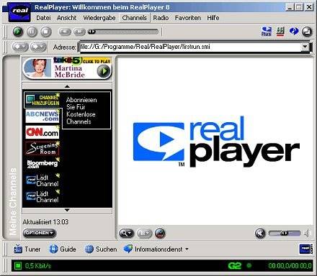
Task: Click Abonnieren Sie Für Kostenlose Channels text
Action: [81, 111]
